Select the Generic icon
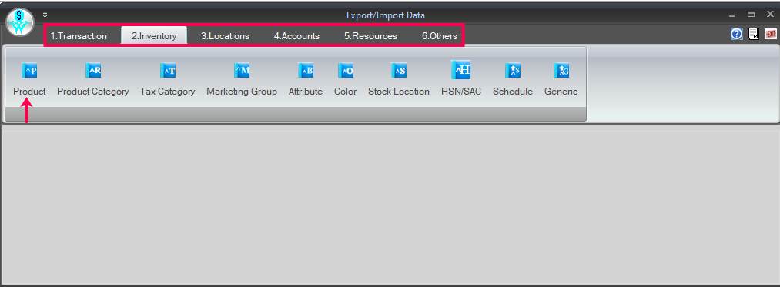780x287 pixels. [x=561, y=71]
